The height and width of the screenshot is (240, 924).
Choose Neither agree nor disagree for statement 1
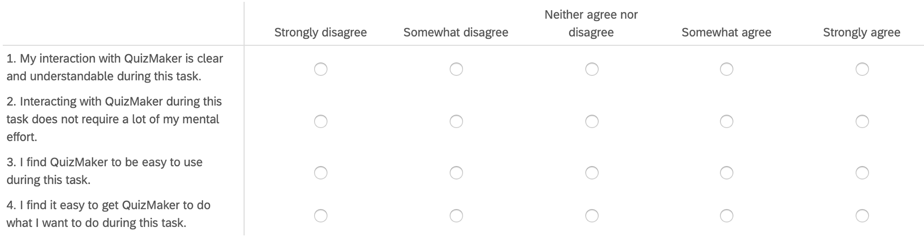[x=591, y=69]
